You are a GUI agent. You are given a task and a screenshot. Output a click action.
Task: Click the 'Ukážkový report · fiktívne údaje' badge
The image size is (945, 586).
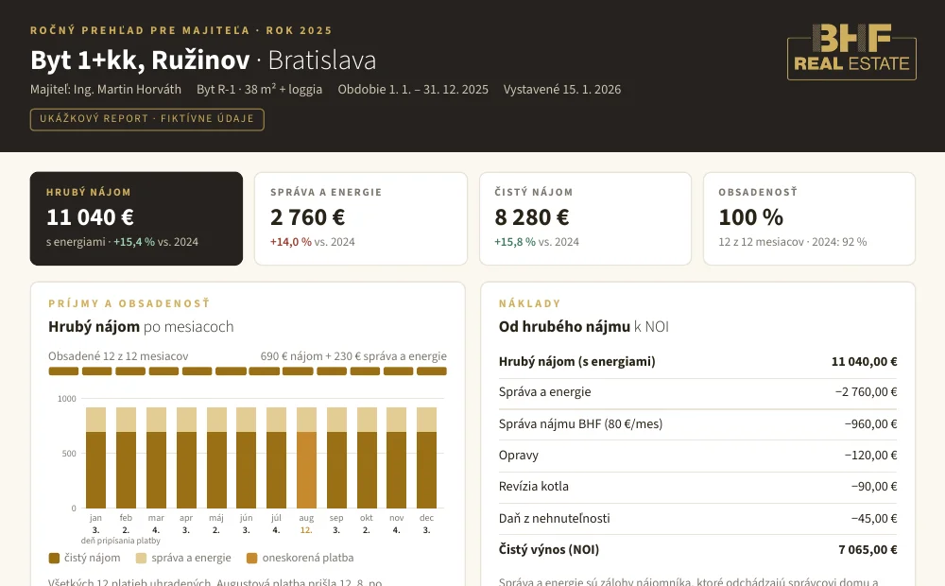(x=147, y=119)
